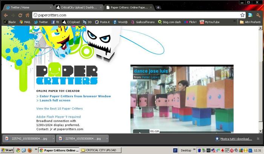Click the Start button
The height and width of the screenshot is (154, 264).
[x=7, y=150]
